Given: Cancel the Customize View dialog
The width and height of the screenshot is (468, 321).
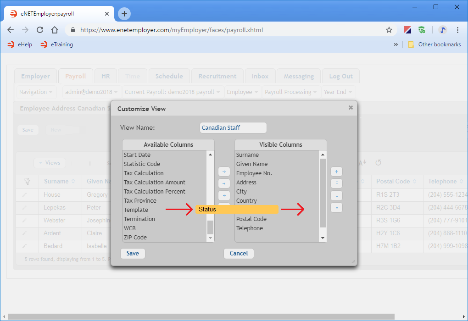Looking at the screenshot, I should [239, 254].
